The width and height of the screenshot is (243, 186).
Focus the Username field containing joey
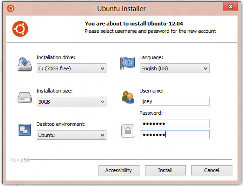pos(175,101)
